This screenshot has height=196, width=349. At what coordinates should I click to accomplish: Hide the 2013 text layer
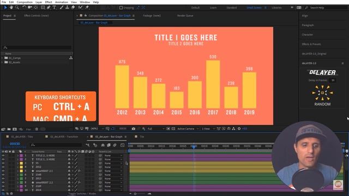click(x=3, y=179)
